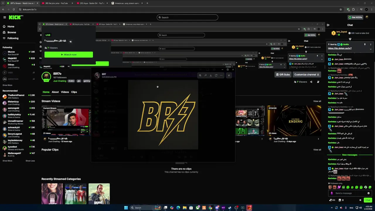
Task: Click Customize channel button
Action: [307, 74]
